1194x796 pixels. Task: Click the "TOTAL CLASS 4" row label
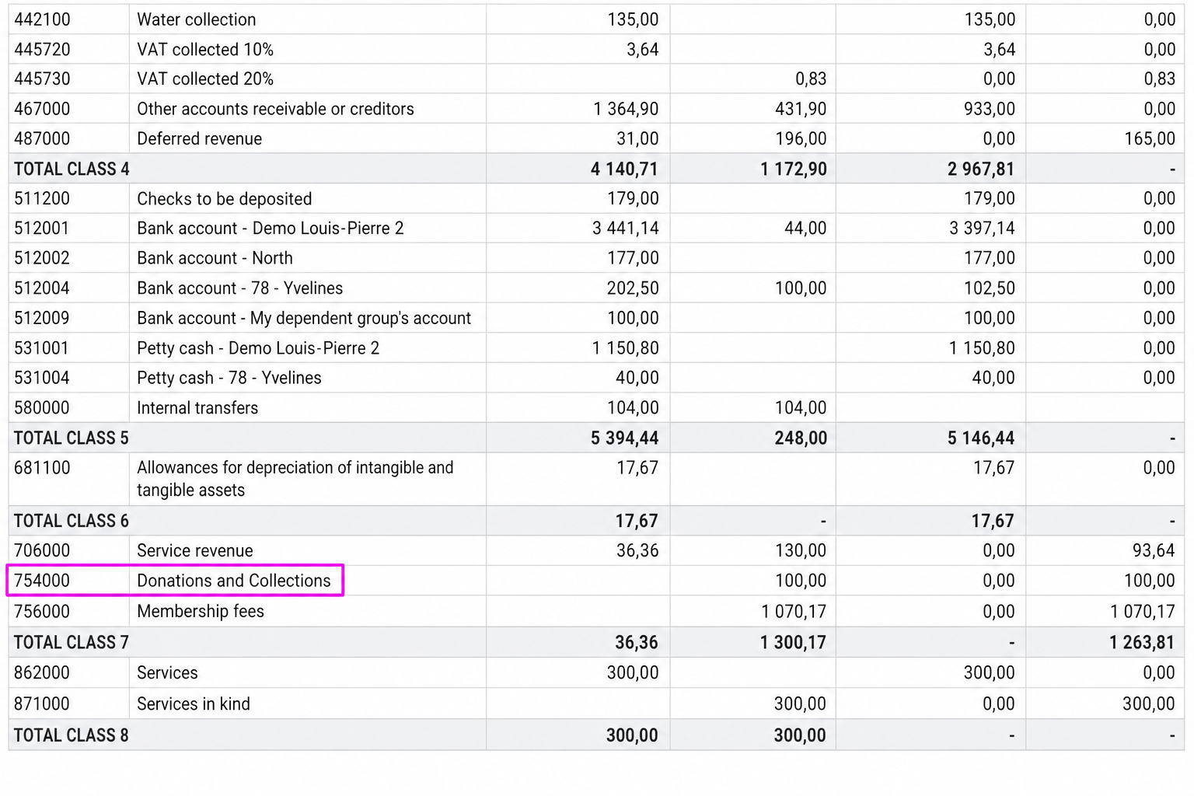[x=72, y=169]
